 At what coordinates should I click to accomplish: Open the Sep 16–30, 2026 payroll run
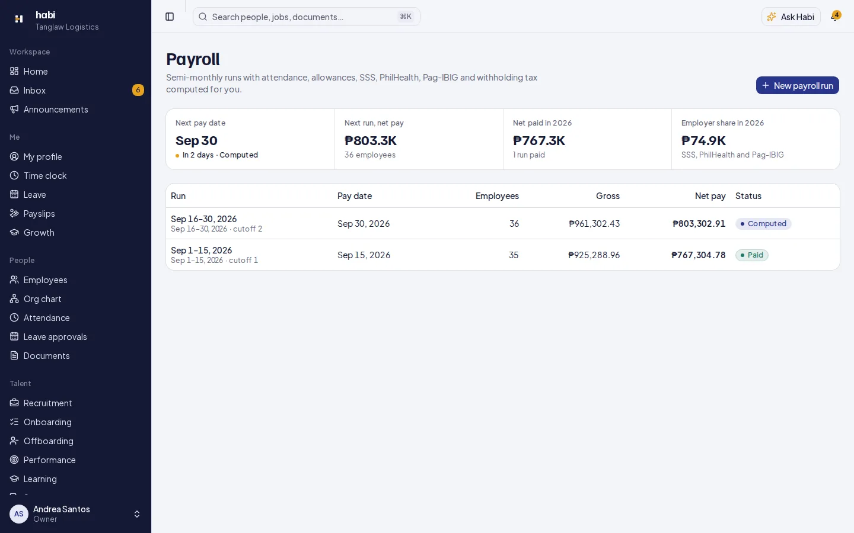503,223
